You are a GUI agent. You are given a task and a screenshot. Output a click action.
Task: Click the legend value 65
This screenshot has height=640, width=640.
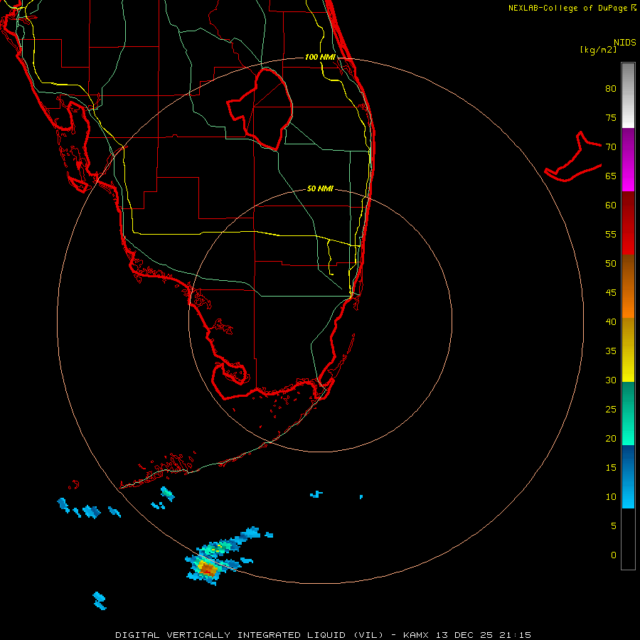coord(611,176)
